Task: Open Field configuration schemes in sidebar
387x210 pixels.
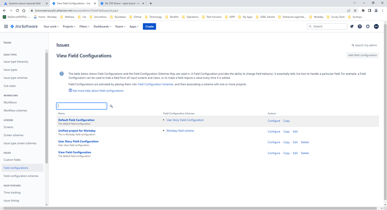Action: (21, 176)
